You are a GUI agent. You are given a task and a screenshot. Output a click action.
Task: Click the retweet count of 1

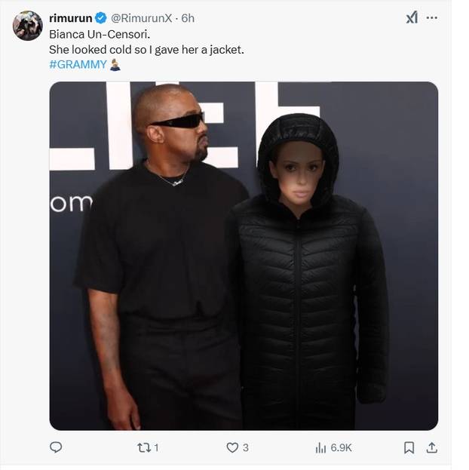(156, 448)
